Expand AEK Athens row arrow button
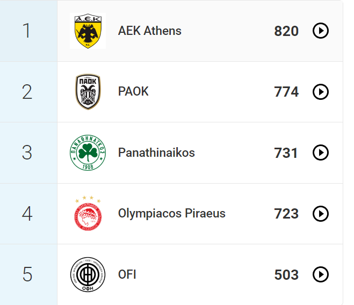This screenshot has width=354, height=305. 321,31
